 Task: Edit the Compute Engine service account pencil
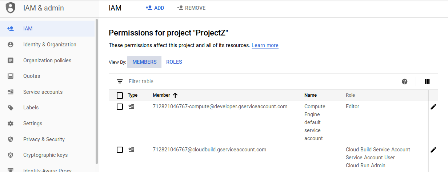click(x=433, y=107)
